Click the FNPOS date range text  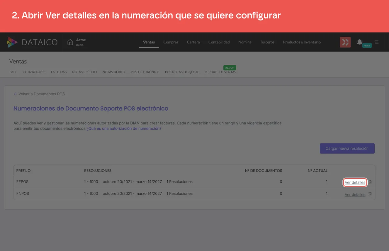tap(132, 194)
